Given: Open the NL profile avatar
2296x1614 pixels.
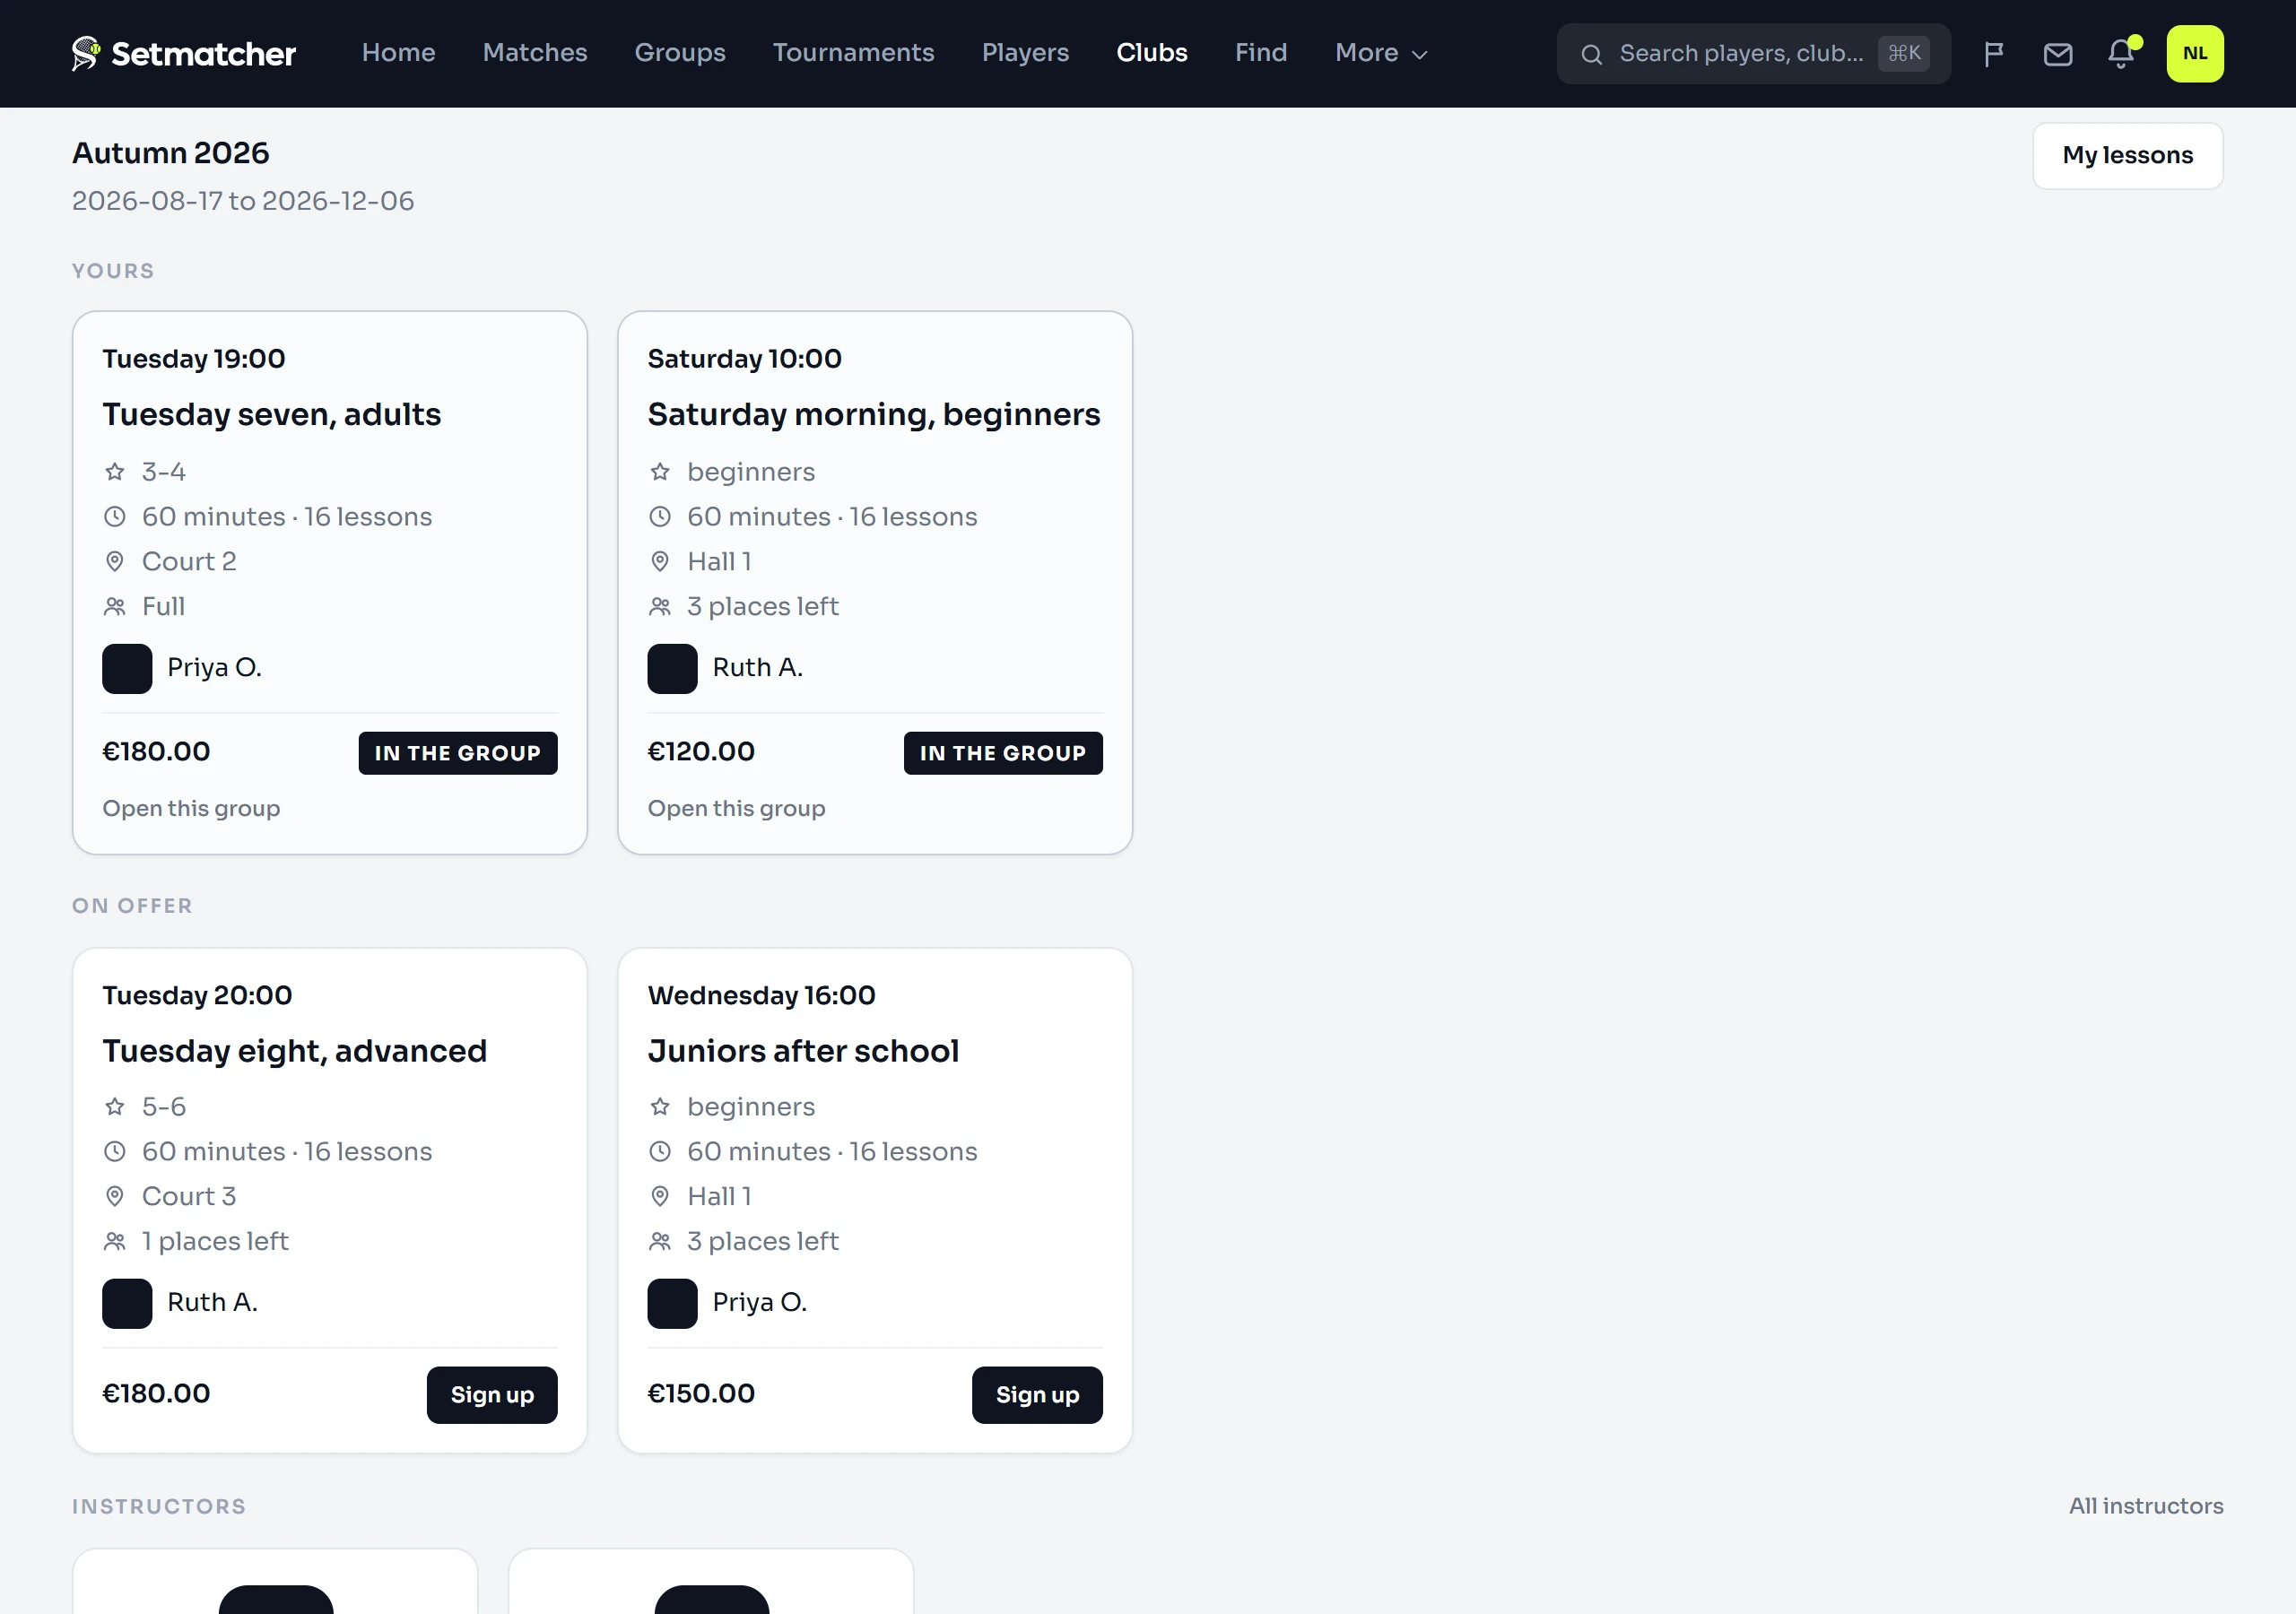Looking at the screenshot, I should point(2195,54).
